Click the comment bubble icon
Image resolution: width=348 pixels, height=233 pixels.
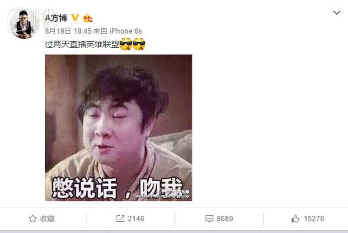click(x=209, y=219)
